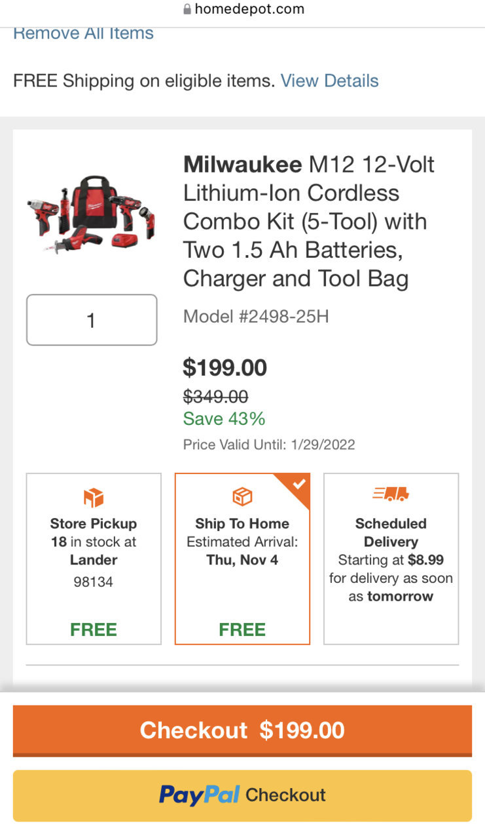This screenshot has height=838, width=485.
Task: Click the Lander store name
Action: (x=94, y=560)
